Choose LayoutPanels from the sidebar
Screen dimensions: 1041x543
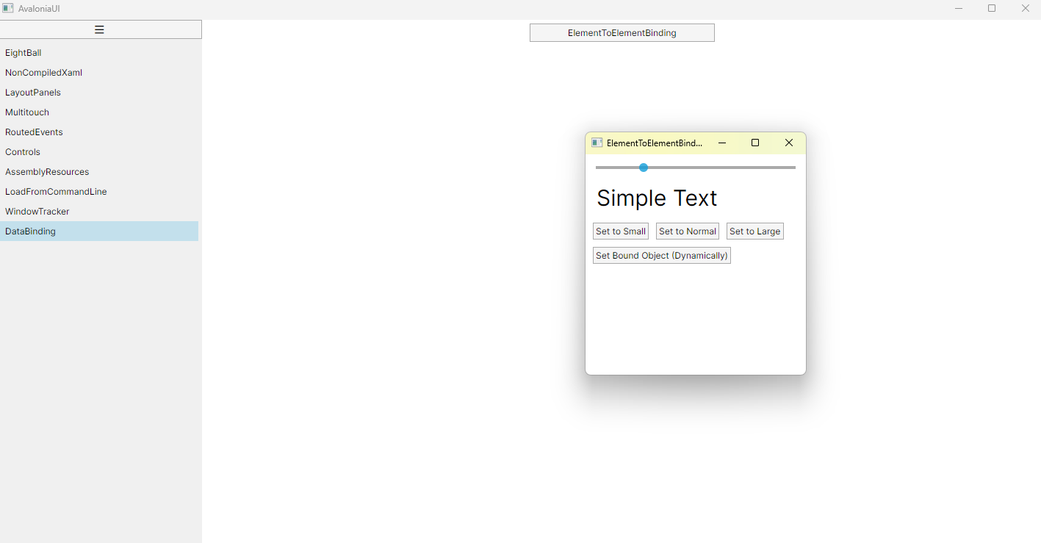tap(99, 93)
